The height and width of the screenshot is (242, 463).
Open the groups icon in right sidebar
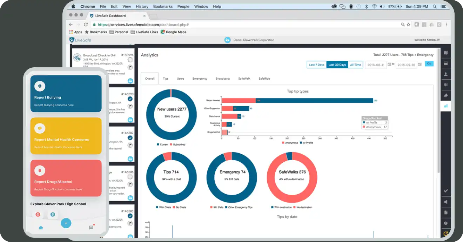(446, 85)
